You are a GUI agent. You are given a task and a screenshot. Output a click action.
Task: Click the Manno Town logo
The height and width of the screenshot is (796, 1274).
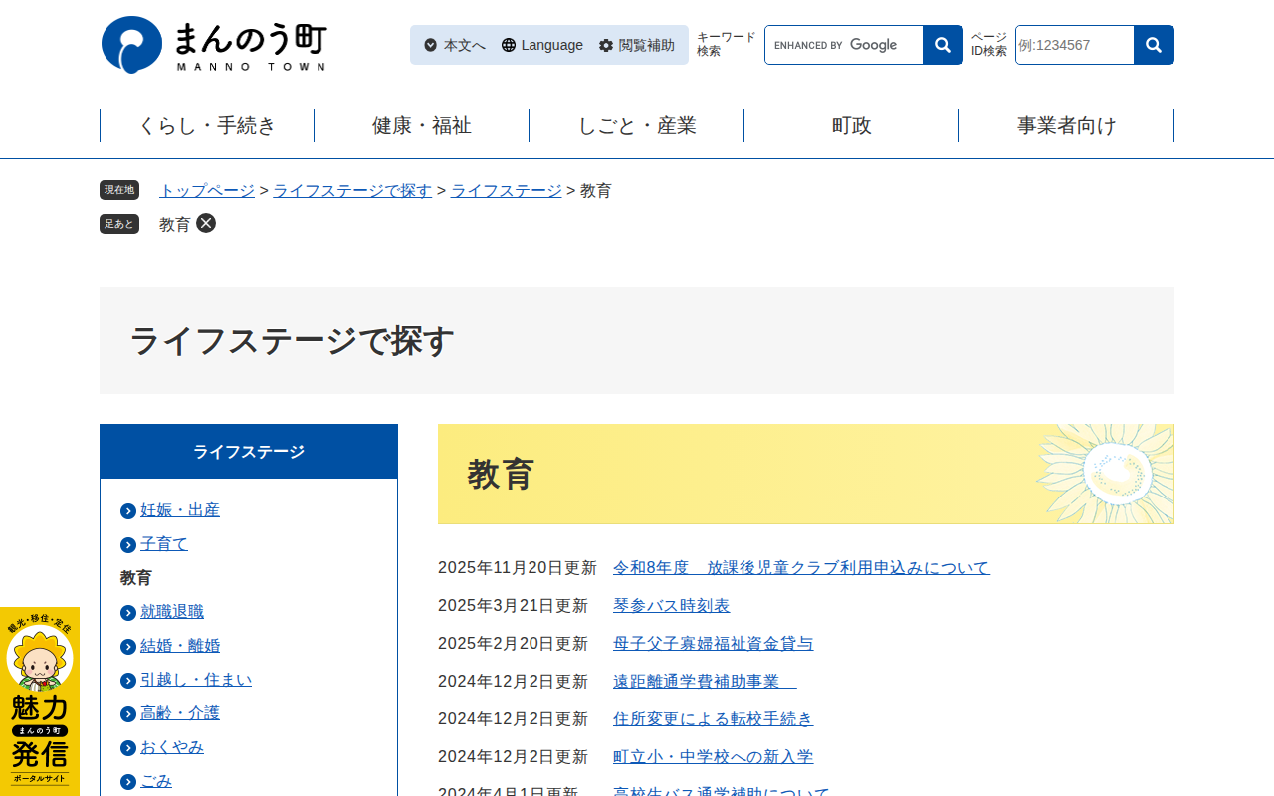(x=214, y=45)
